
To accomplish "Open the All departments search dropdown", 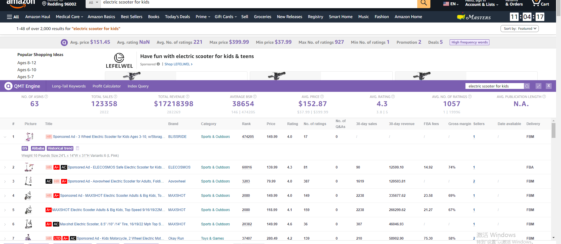I will pos(93,3).
